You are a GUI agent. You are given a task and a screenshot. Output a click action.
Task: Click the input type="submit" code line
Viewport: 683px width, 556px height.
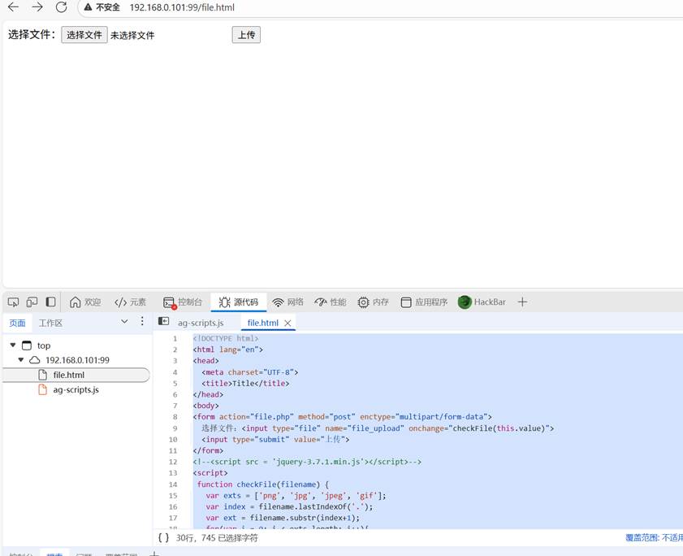275,440
